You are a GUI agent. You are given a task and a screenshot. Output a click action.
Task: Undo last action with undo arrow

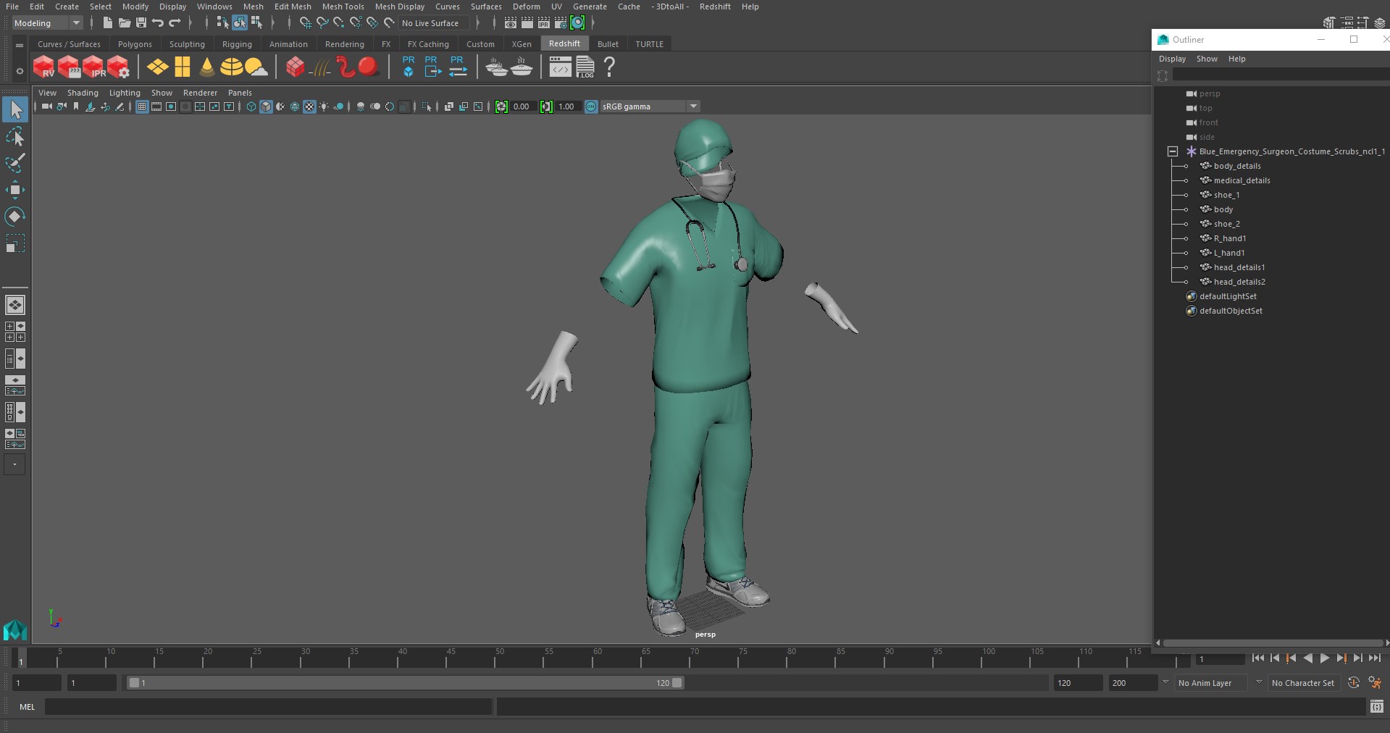click(x=157, y=23)
